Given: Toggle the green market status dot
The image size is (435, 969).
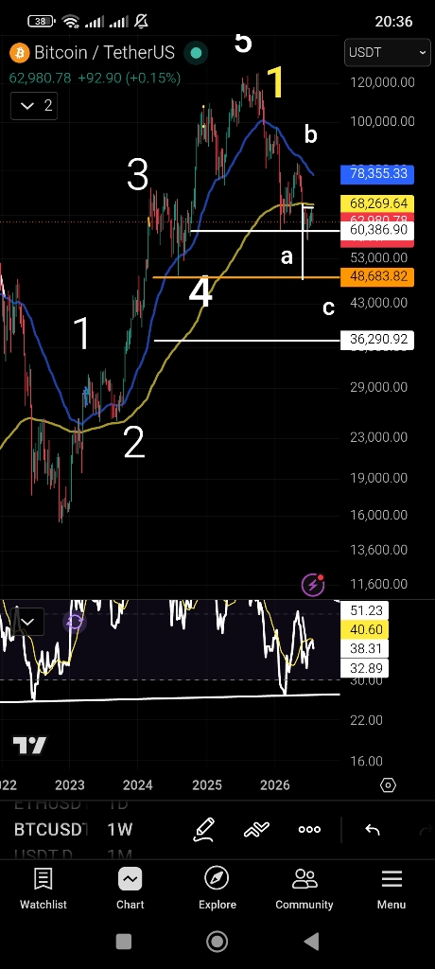Looking at the screenshot, I should 196,53.
